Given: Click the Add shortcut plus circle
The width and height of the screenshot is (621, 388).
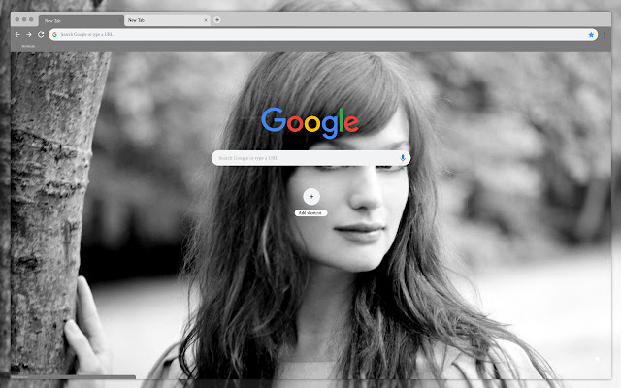Looking at the screenshot, I should pyautogui.click(x=311, y=196).
